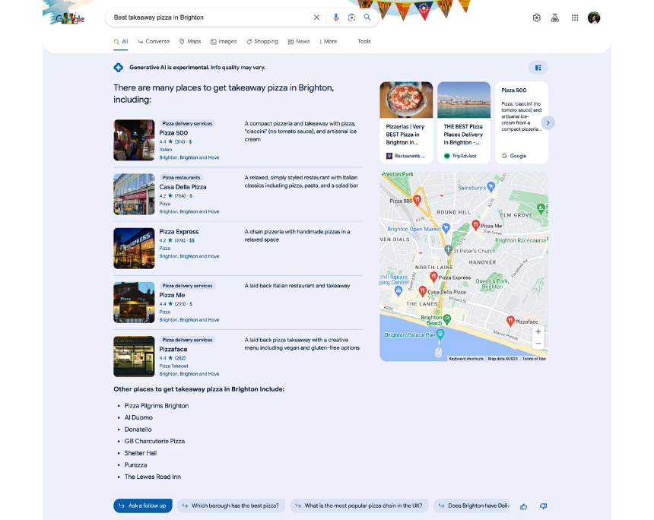Start voice search with microphone icon

click(x=336, y=17)
